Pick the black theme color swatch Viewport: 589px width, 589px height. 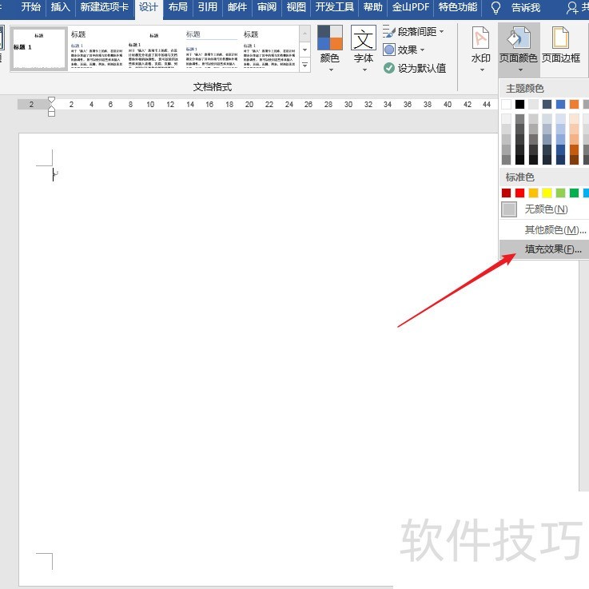click(519, 104)
